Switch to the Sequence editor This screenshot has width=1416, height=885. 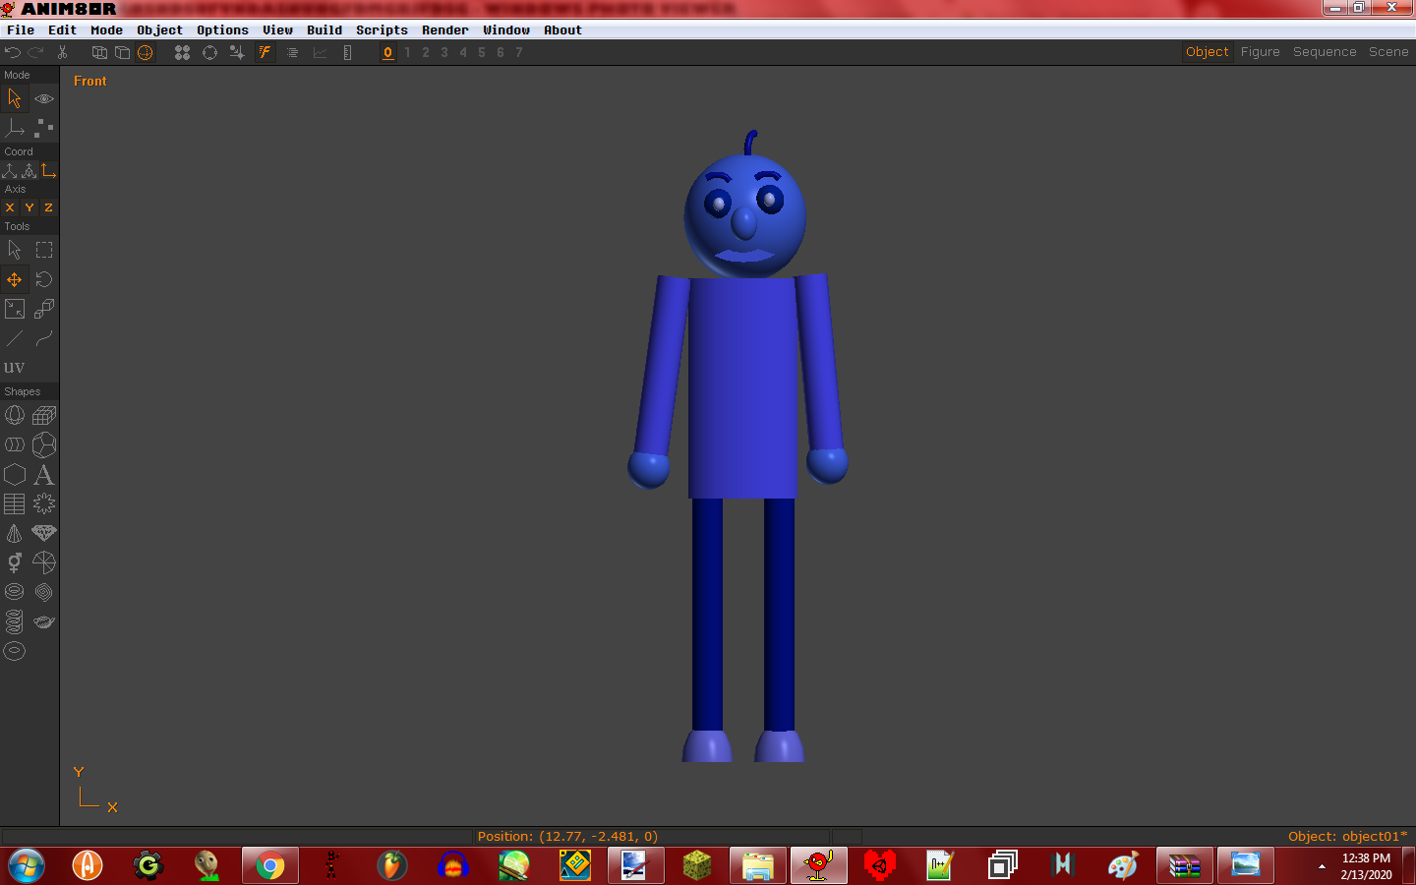point(1325,52)
